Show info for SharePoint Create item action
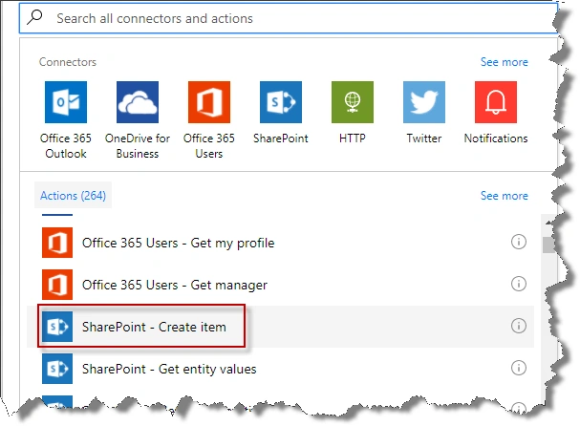 tap(519, 326)
